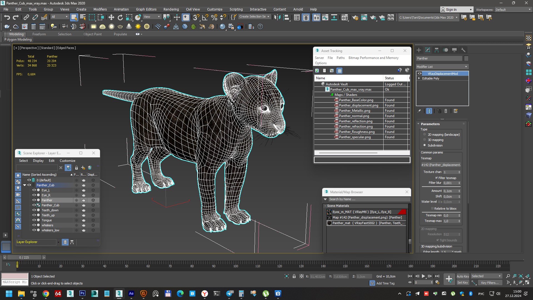Collapse the Parameters rollout
Screen dimensions: 533x300
(419, 124)
